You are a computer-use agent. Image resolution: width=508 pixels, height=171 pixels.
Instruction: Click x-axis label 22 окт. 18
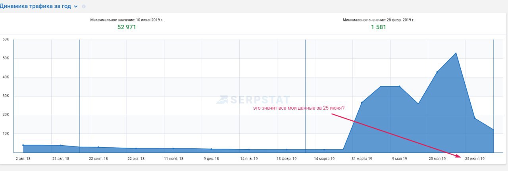136,158
